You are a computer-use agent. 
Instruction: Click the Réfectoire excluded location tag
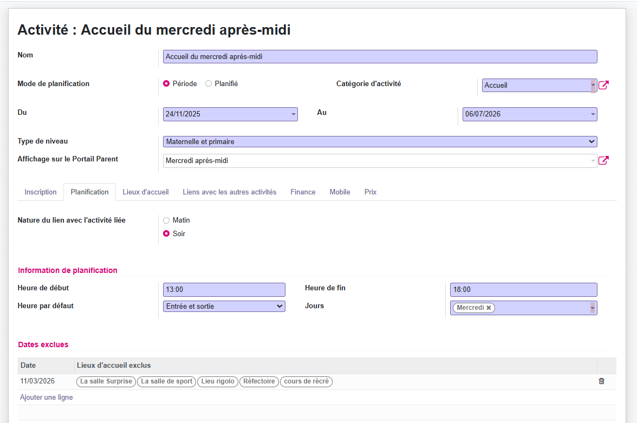259,381
